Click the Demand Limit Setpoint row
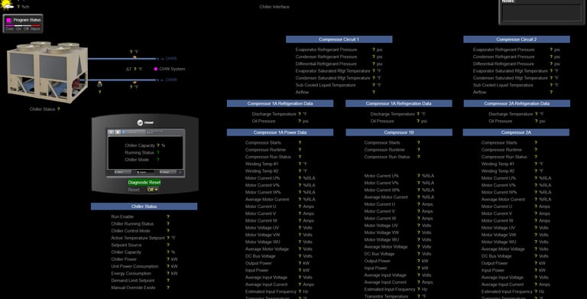Viewport: 587px width, 299px height. click(x=141, y=281)
